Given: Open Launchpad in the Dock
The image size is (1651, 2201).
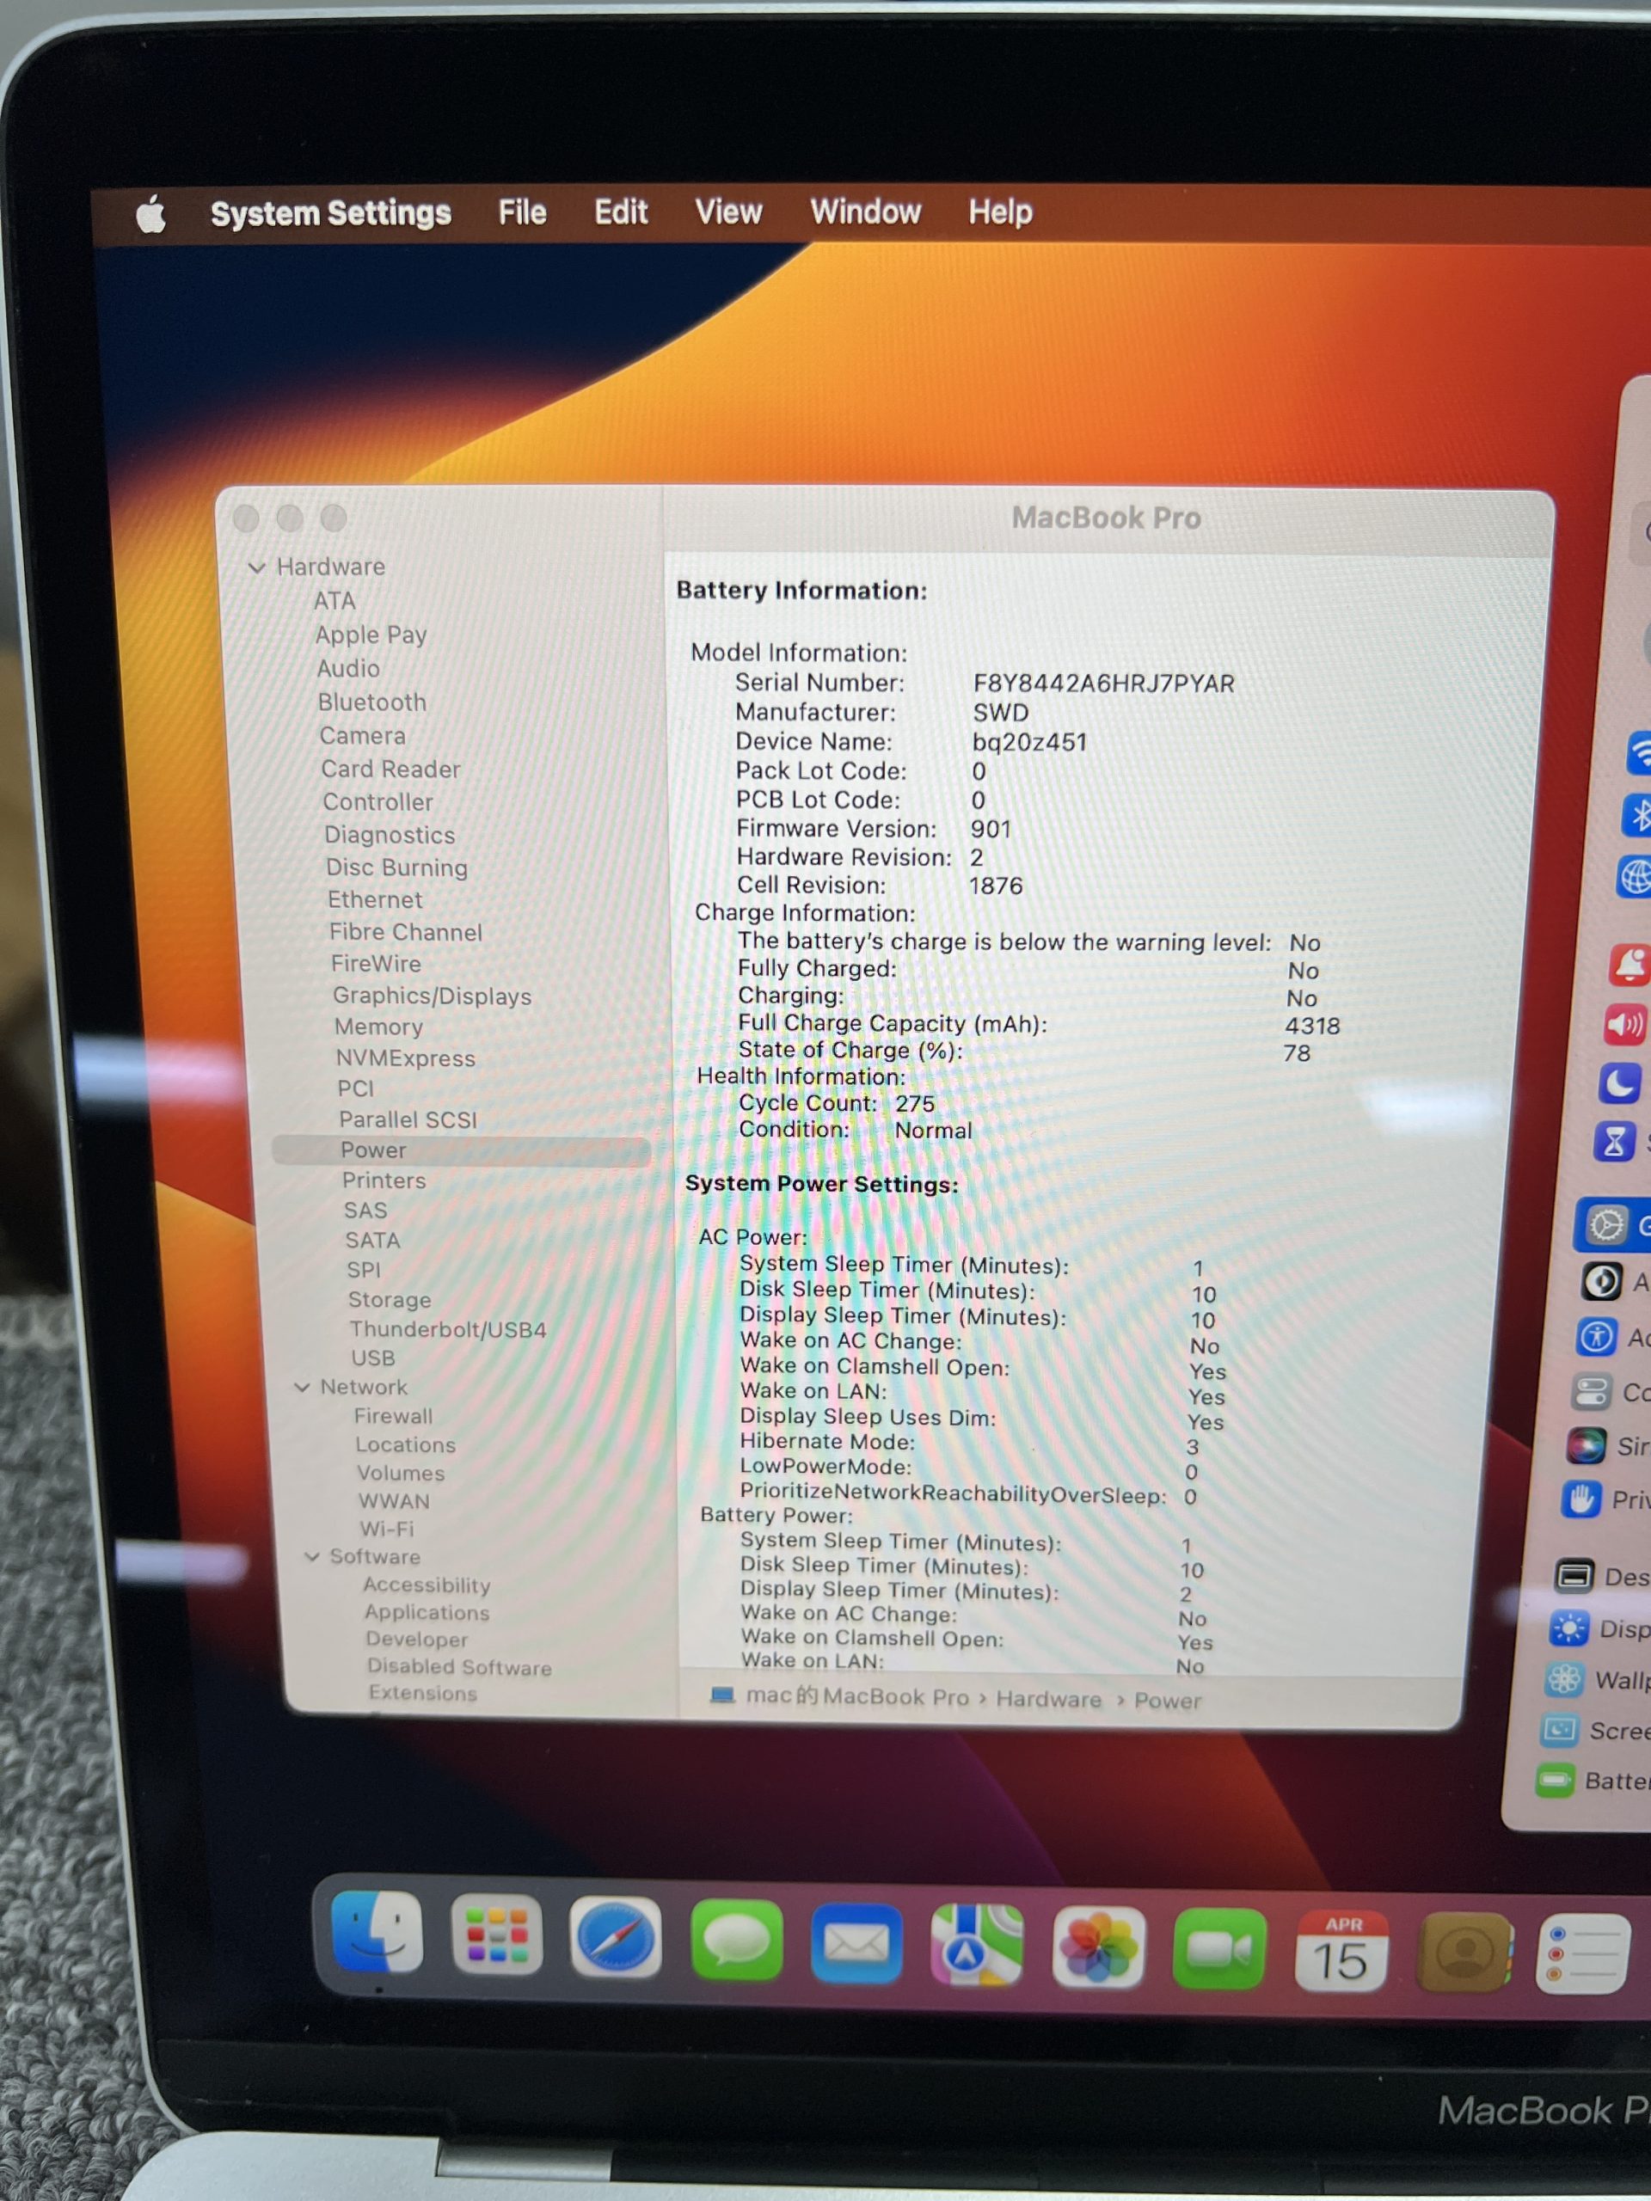Looking at the screenshot, I should pyautogui.click(x=497, y=1935).
